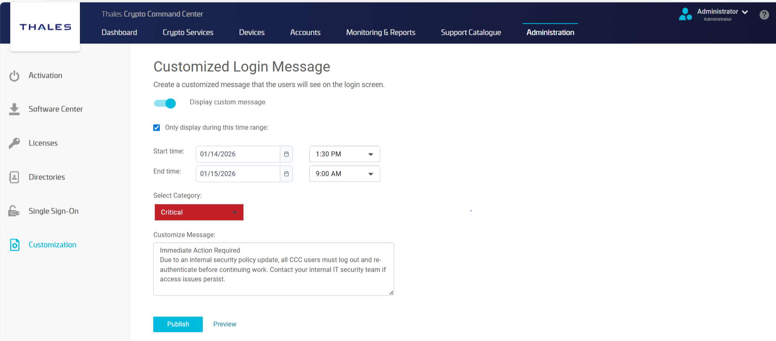Uncheck Only display during this time range

click(157, 128)
